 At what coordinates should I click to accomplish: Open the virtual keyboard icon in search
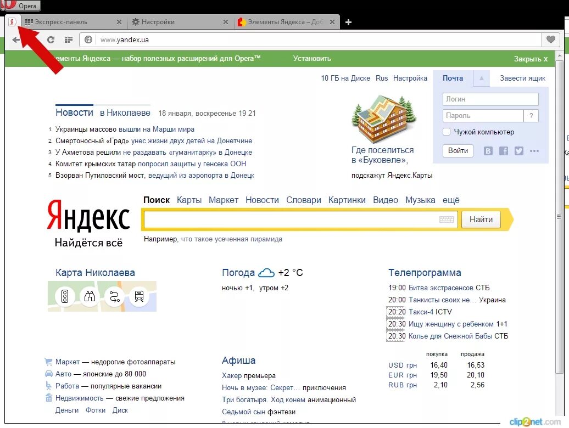pyautogui.click(x=447, y=219)
